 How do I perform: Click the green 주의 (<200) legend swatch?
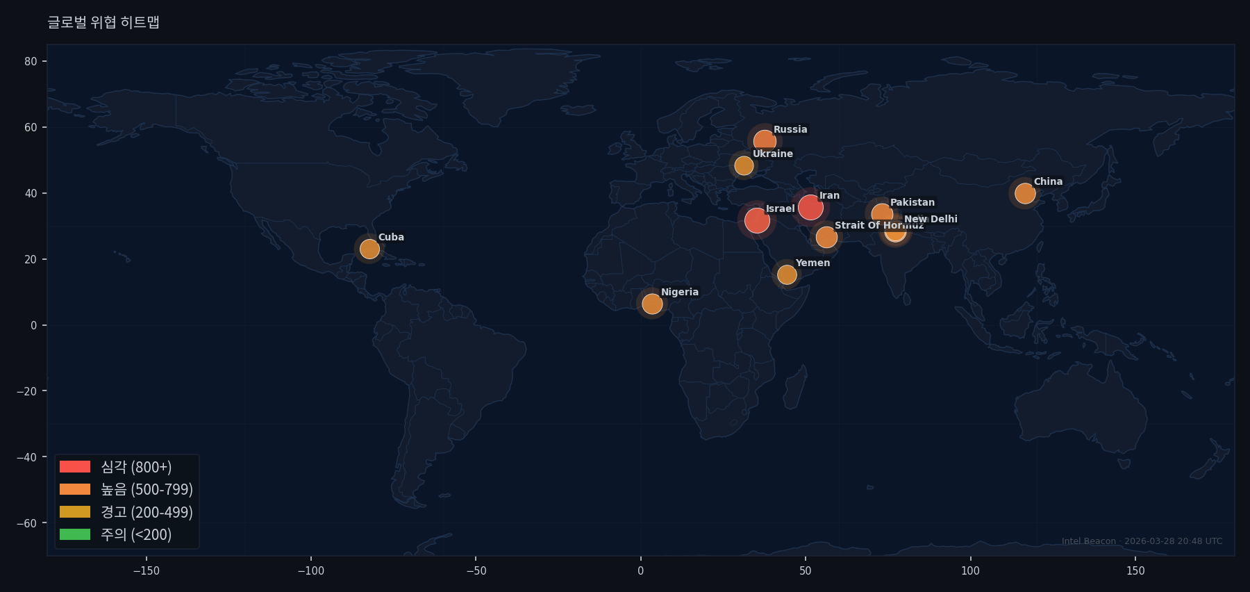[75, 534]
